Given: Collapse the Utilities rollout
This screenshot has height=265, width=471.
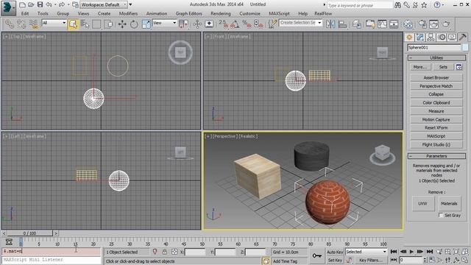Looking at the screenshot, I should click(x=436, y=57).
